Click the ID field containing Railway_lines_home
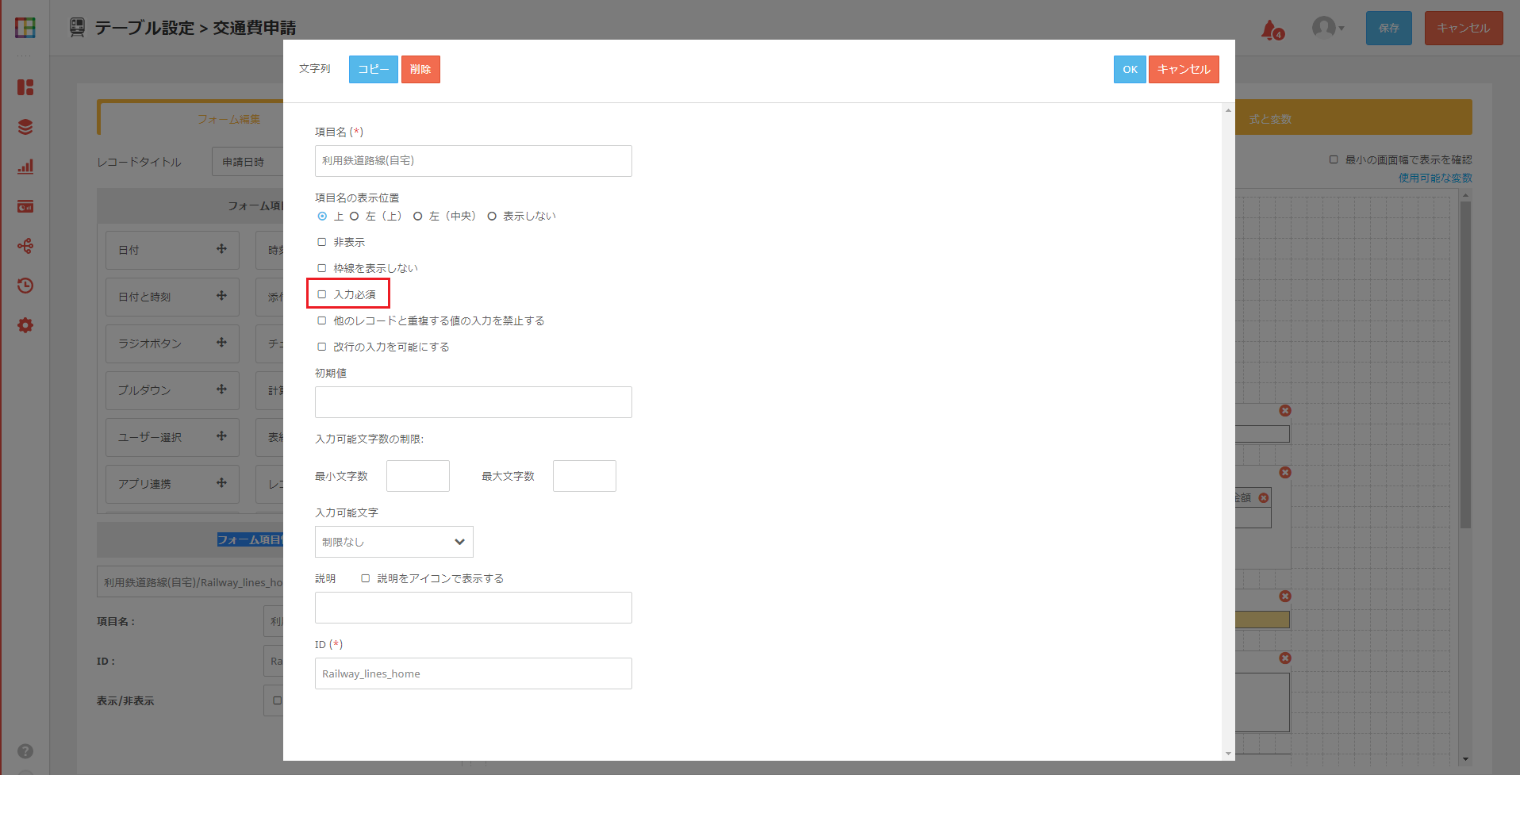This screenshot has width=1520, height=825. tap(474, 673)
